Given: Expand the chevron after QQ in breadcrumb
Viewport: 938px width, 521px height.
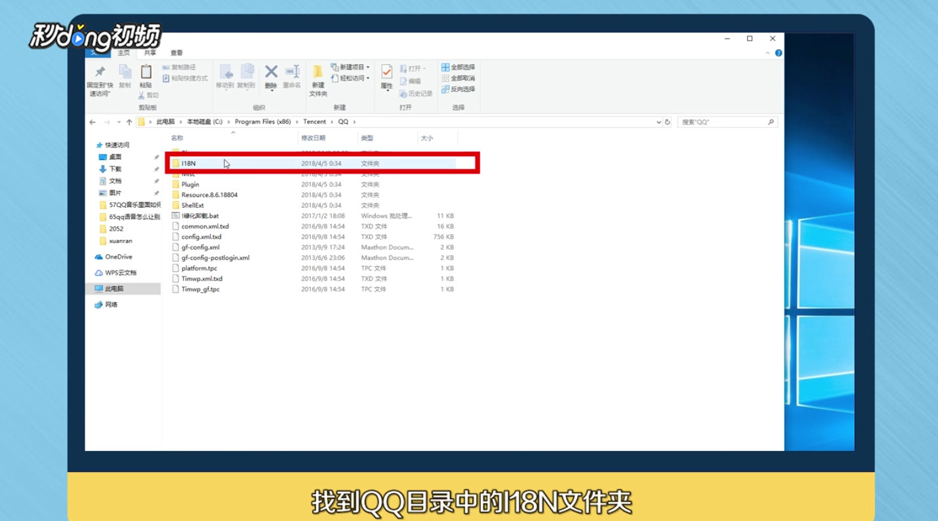Looking at the screenshot, I should point(354,122).
